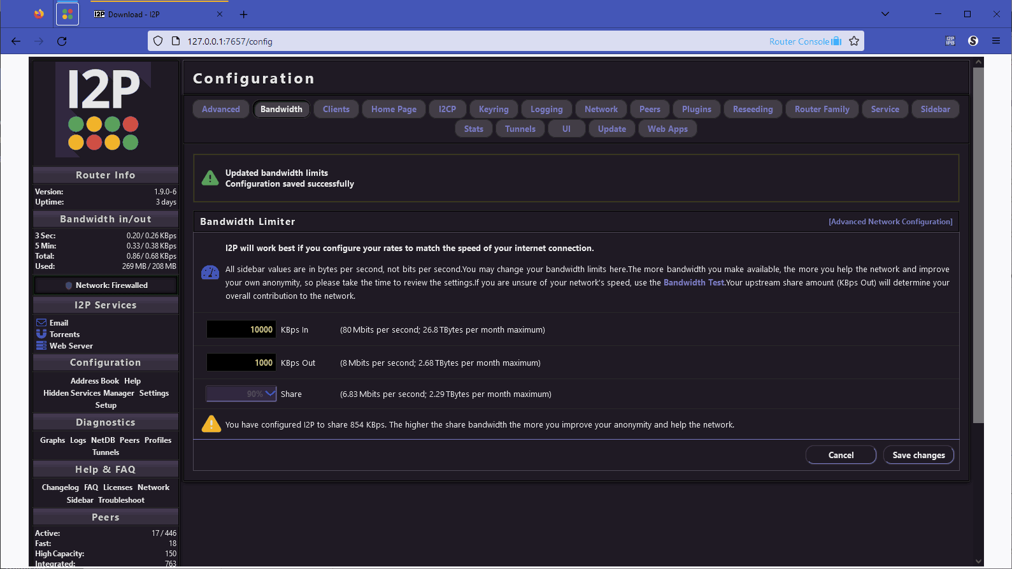
Task: Open the NetDB link
Action: (103, 440)
